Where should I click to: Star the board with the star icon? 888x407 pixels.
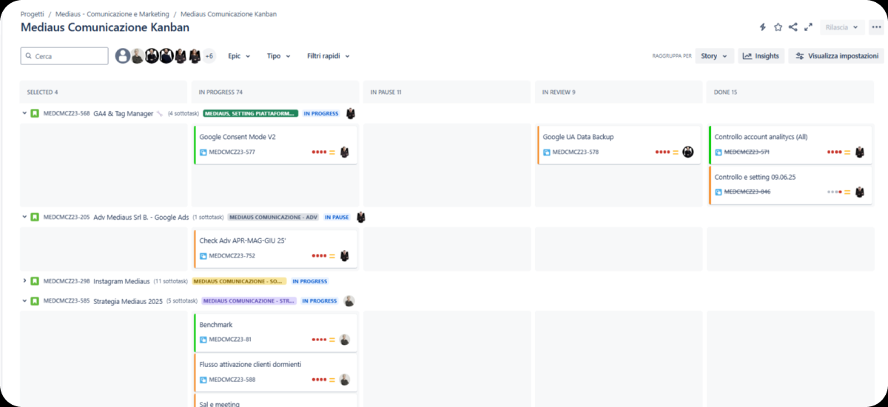point(778,27)
